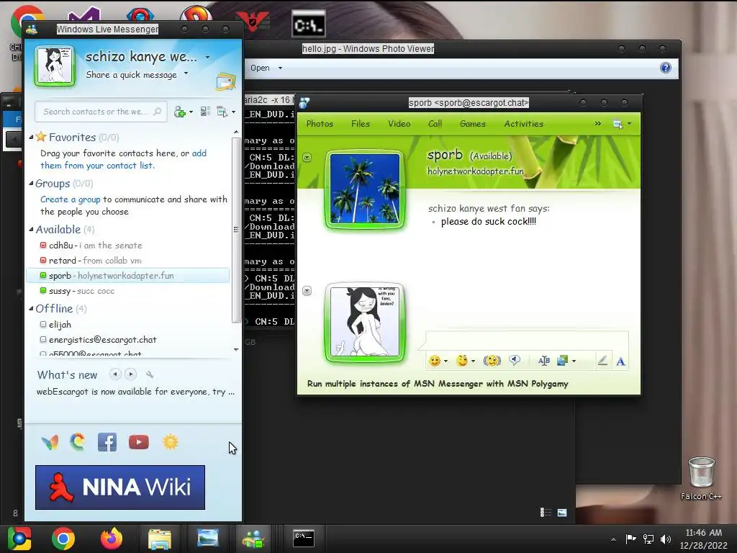Click the voice clip icon in chat
737x553 pixels.
click(x=515, y=361)
